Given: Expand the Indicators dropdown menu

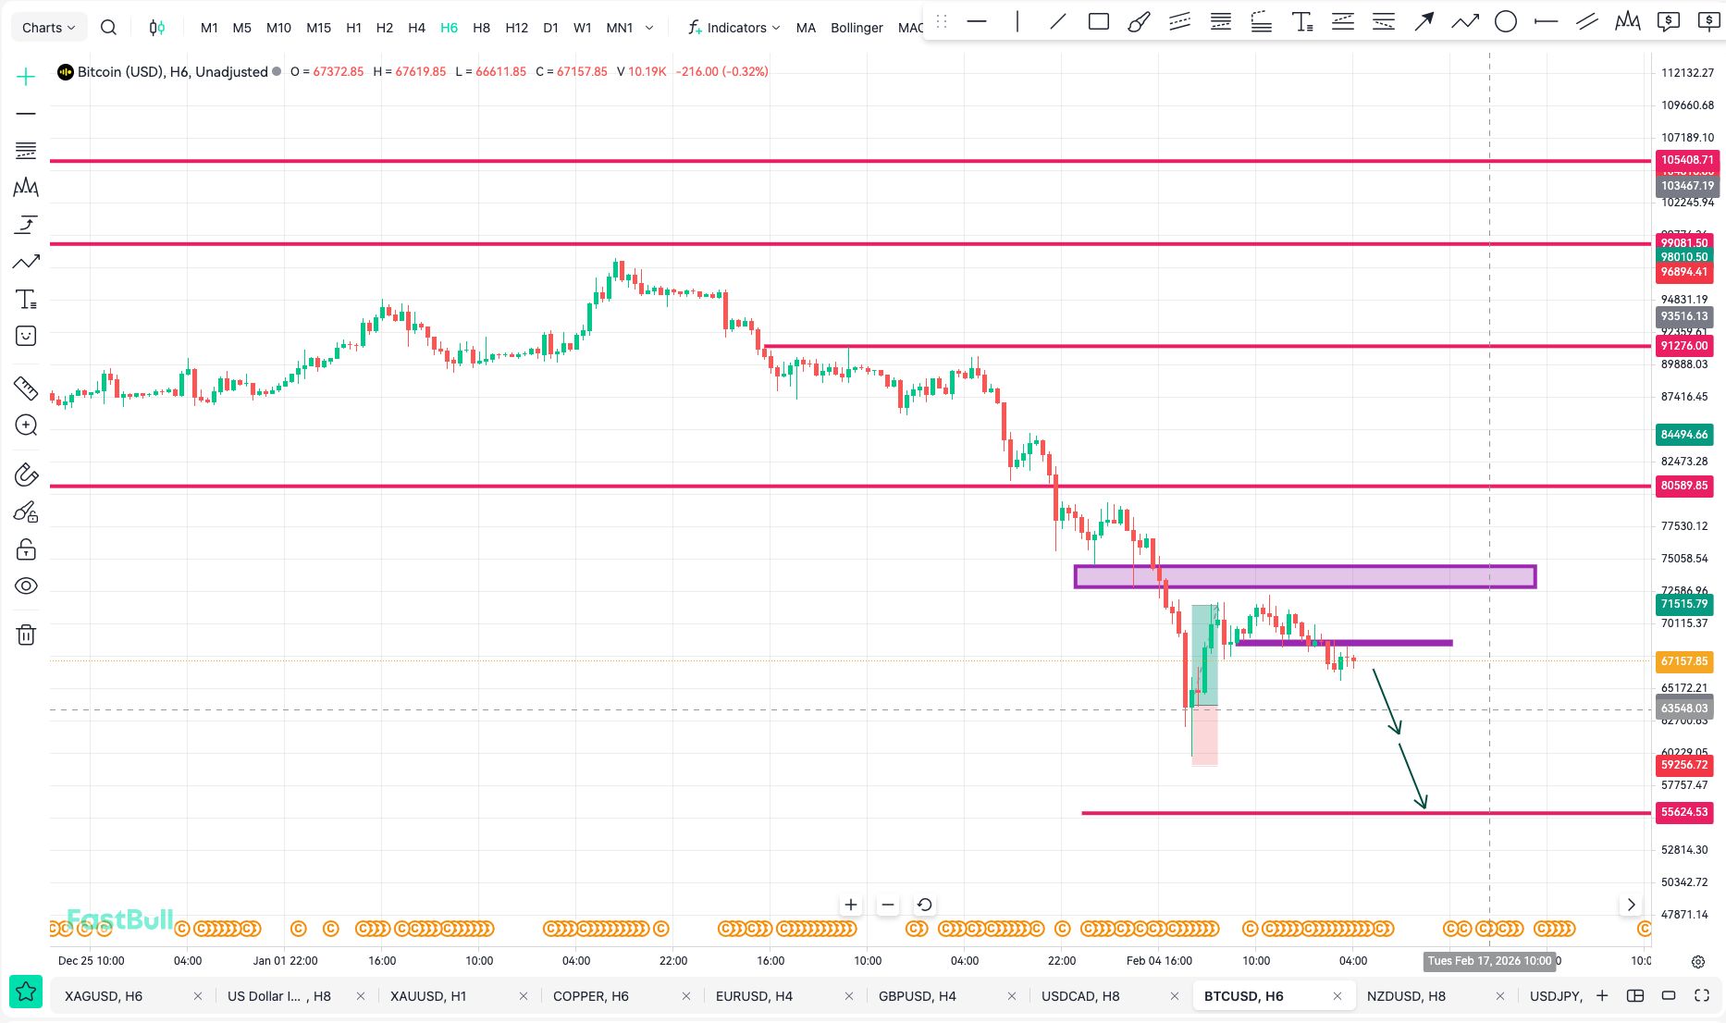Looking at the screenshot, I should click(x=735, y=28).
